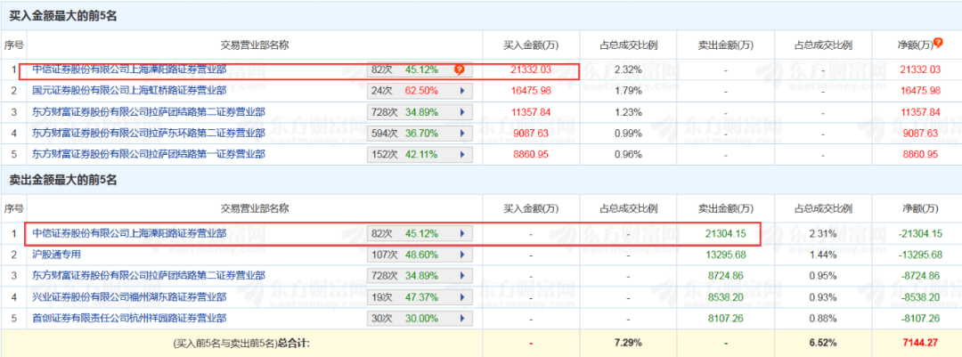The image size is (962, 357).
Task: Click the orange badge icon after 45.12% in the buy table
Action: click(x=459, y=68)
